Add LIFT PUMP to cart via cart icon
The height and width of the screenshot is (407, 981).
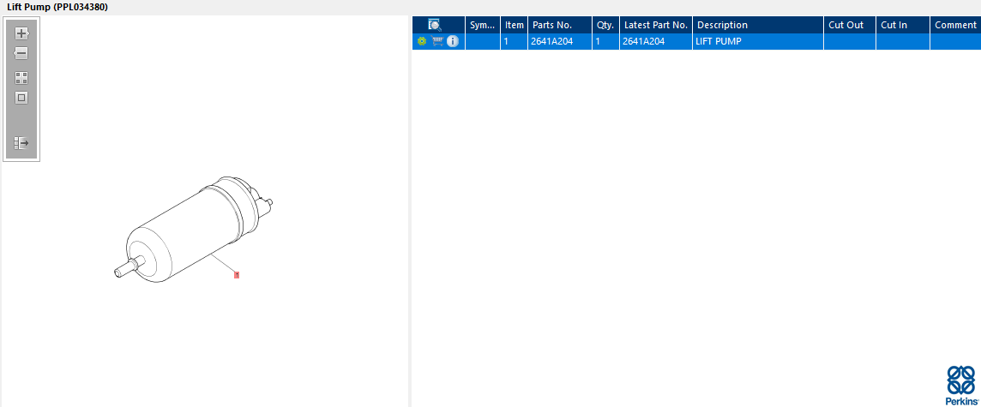[x=438, y=41]
